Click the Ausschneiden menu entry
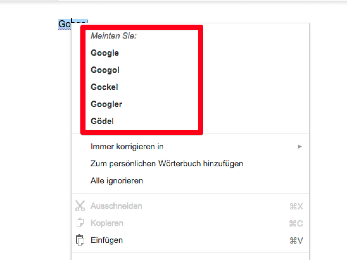This screenshot has width=347, height=260. (x=190, y=206)
